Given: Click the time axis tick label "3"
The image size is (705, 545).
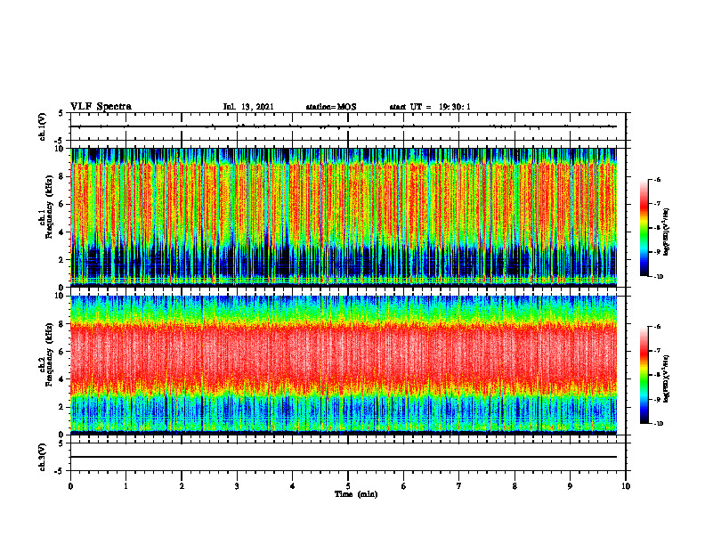Looking at the screenshot, I should [x=237, y=486].
